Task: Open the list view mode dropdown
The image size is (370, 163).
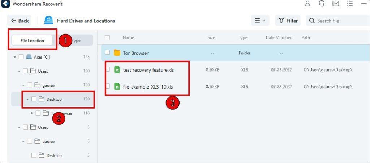Action: (x=260, y=21)
